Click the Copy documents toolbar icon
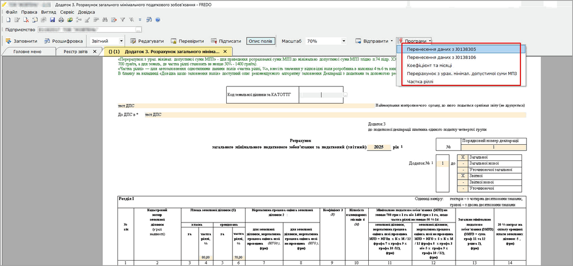The image size is (573, 266). click(35, 20)
